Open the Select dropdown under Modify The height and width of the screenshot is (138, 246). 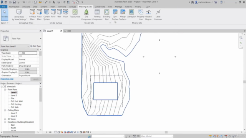(5, 23)
